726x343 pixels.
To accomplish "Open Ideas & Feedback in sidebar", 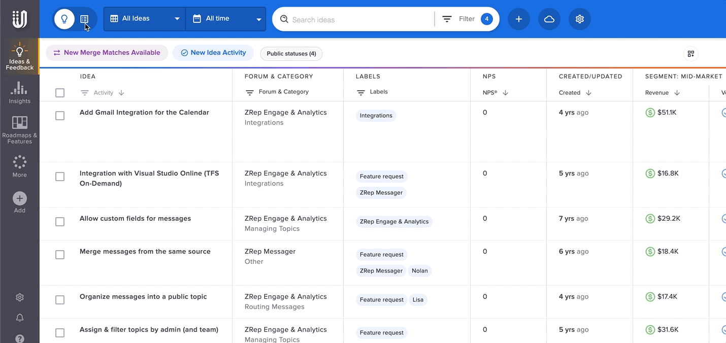I will 19,56.
